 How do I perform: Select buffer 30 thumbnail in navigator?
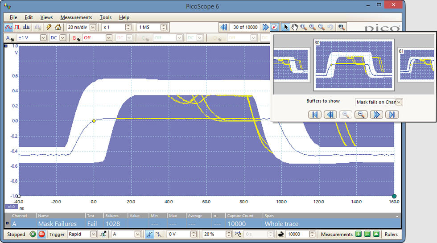(354, 65)
